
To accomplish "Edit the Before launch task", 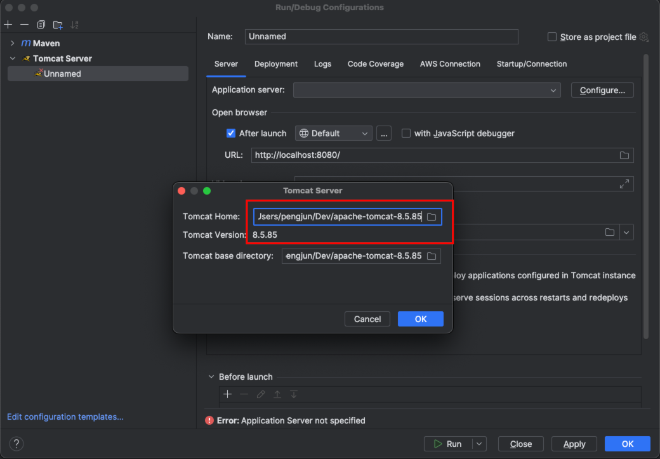I will click(261, 394).
